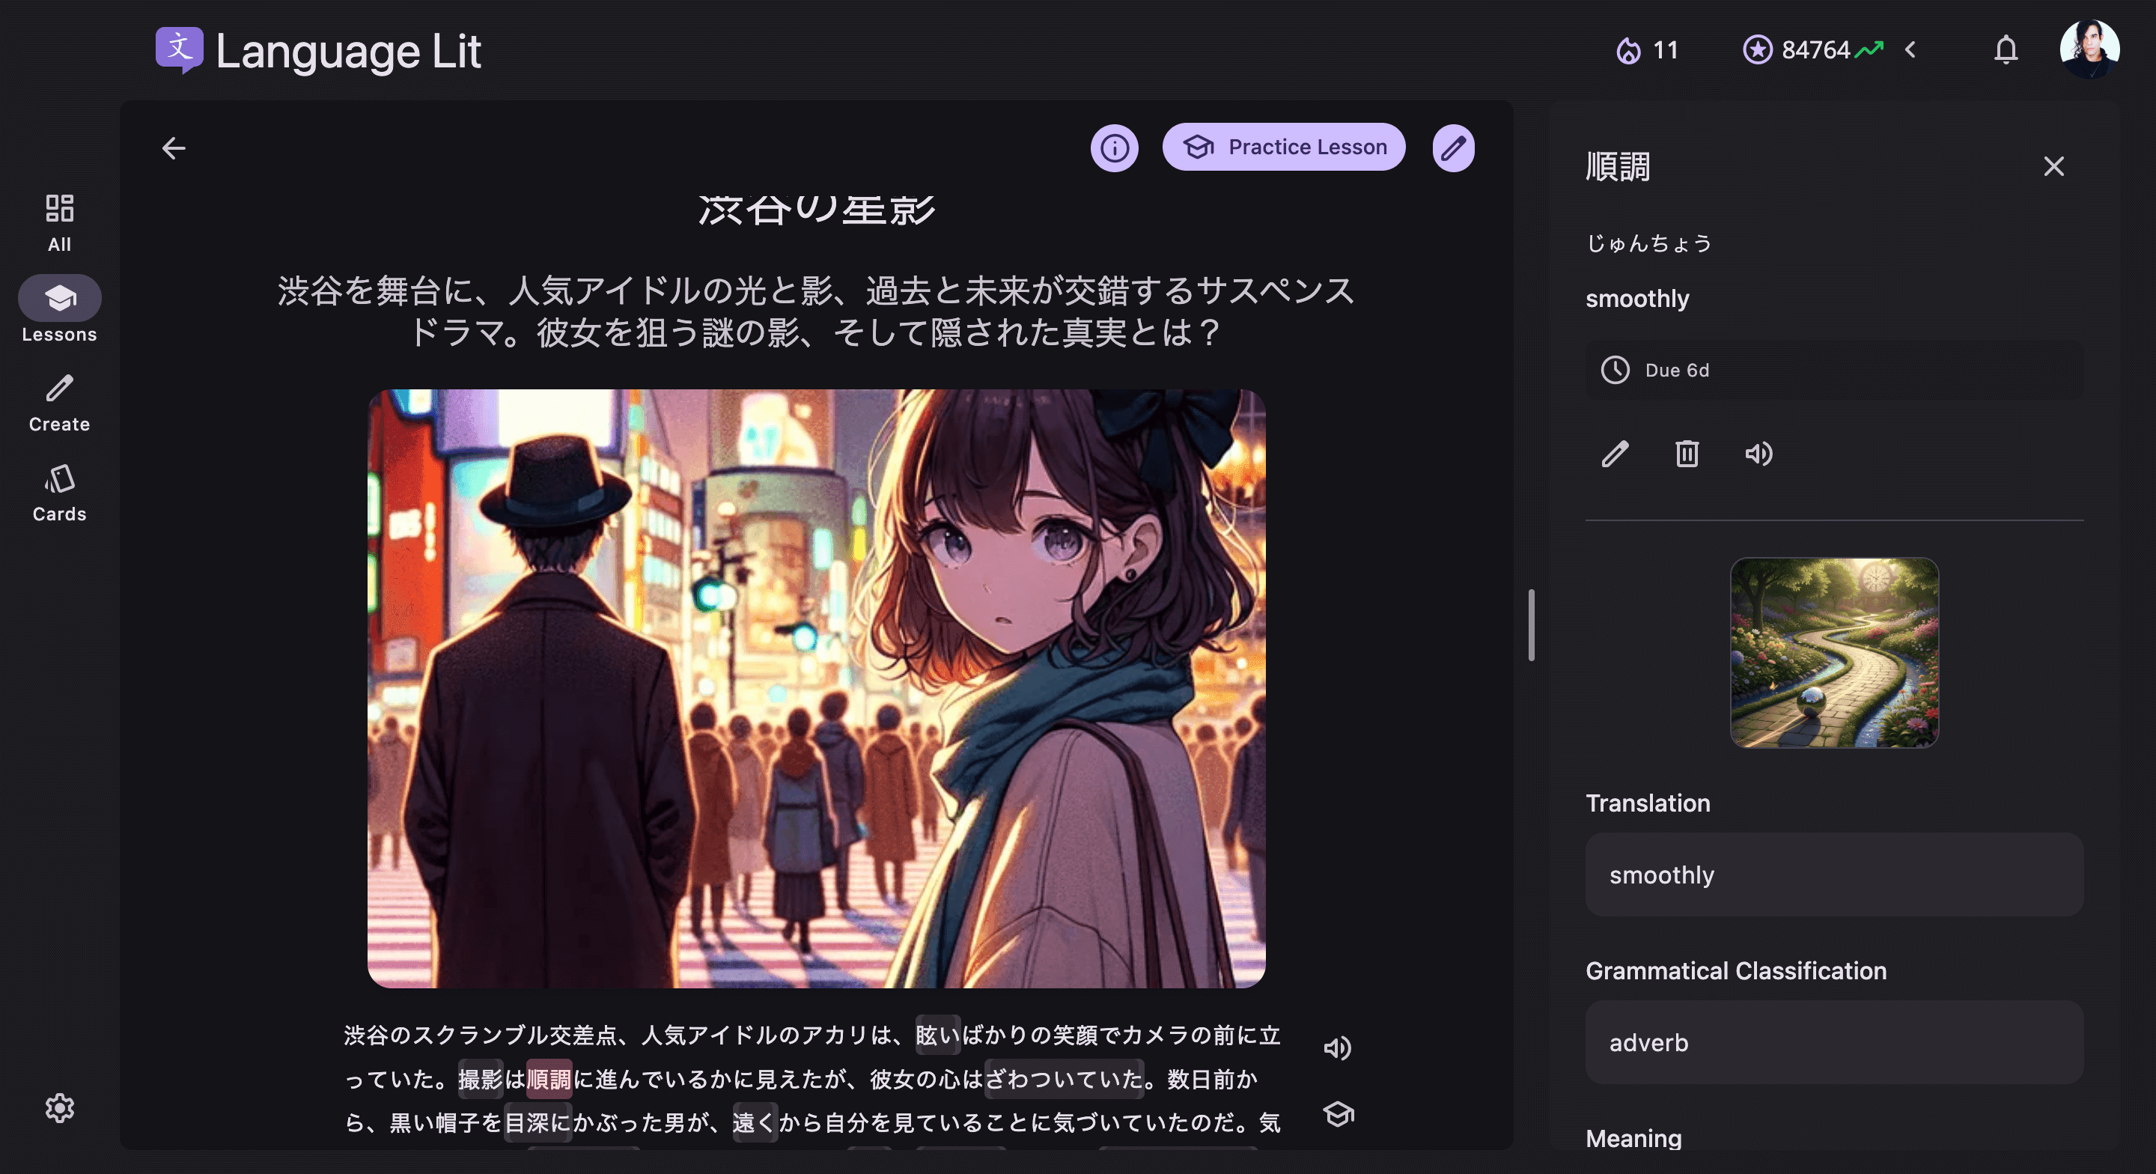Viewport: 2156px width, 1174px height.
Task: Go back with the left arrow
Action: (173, 148)
